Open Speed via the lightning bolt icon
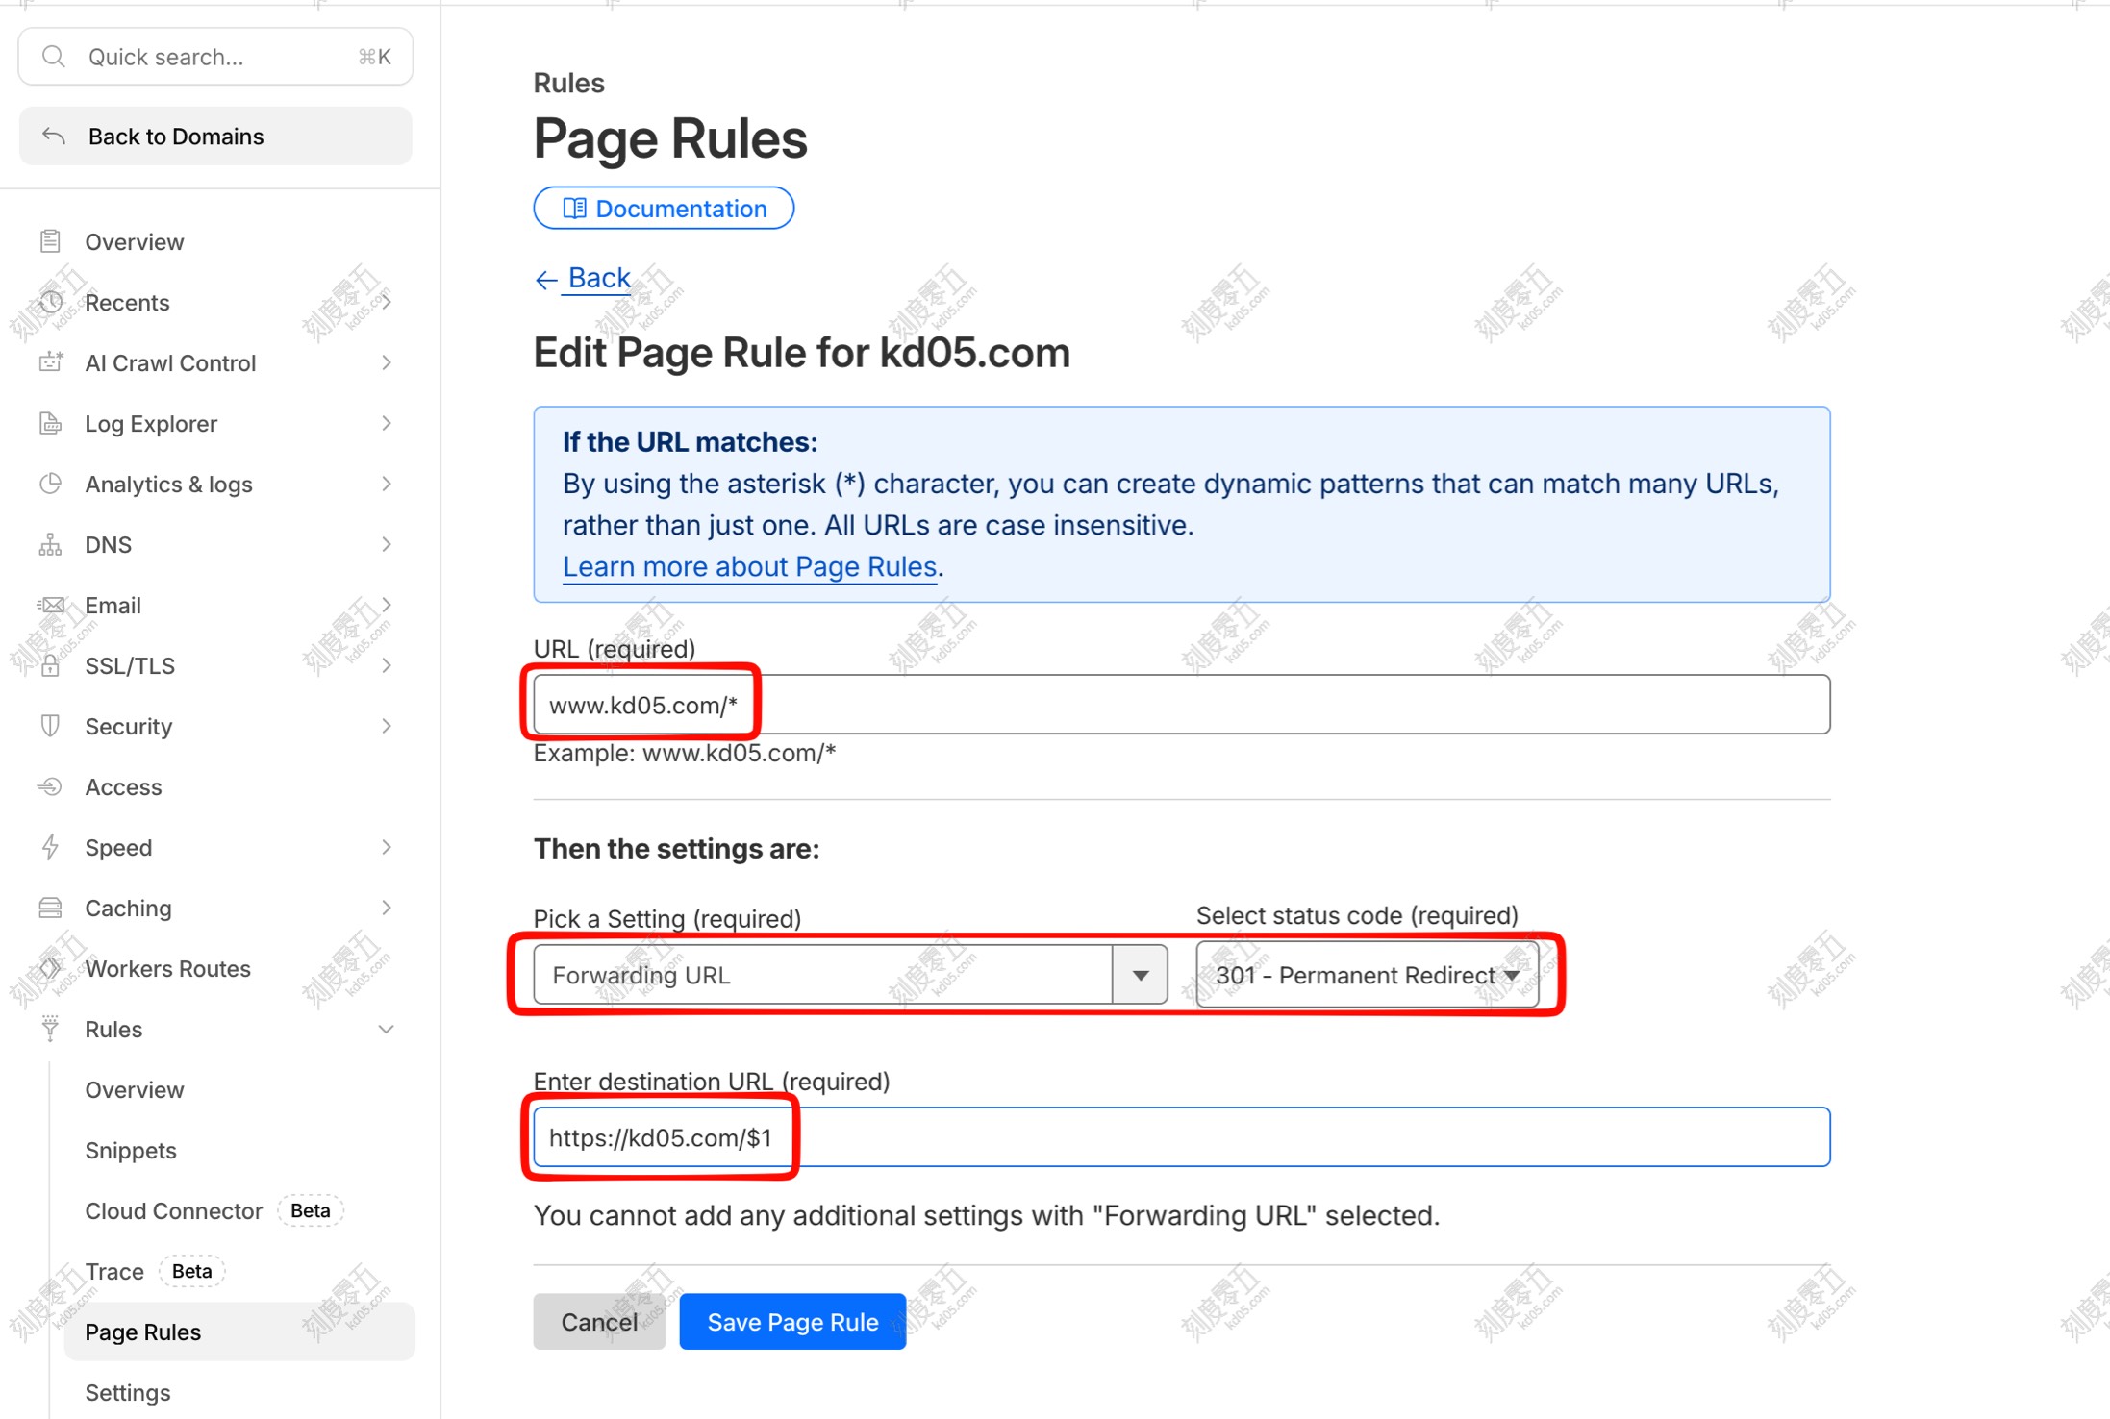 [50, 847]
